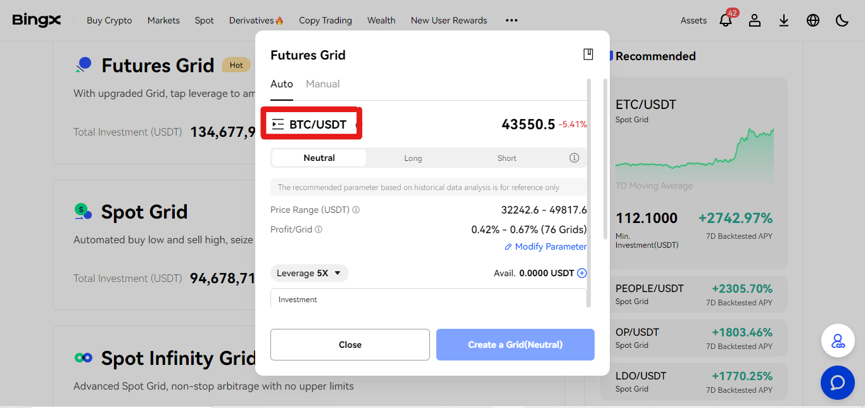Open the Wealth menu

(381, 20)
